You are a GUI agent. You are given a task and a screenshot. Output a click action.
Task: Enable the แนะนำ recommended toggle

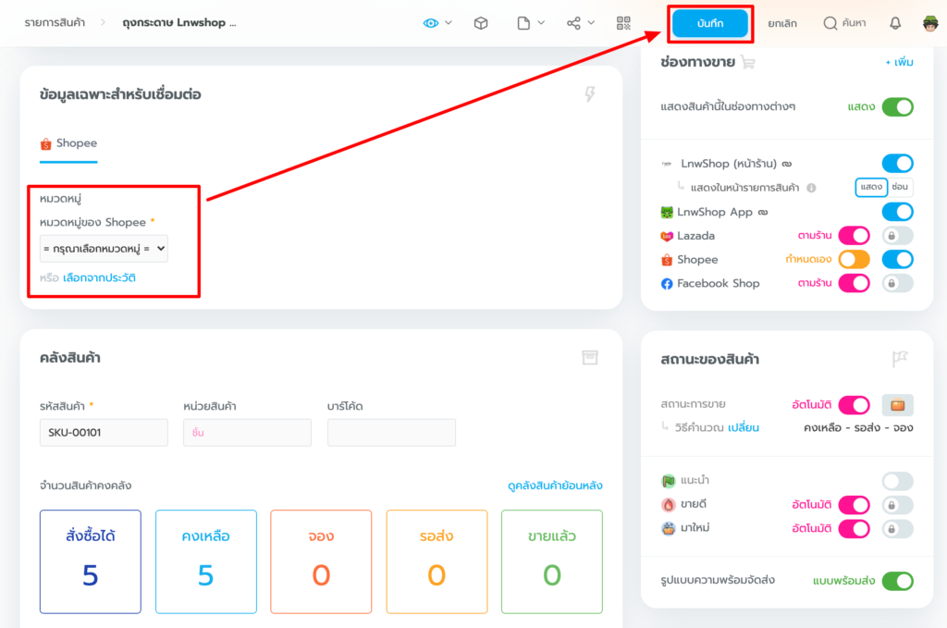pos(897,481)
